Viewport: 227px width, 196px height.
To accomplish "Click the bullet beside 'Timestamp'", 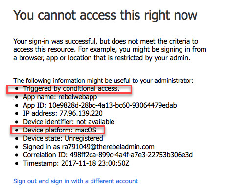I will click(x=17, y=164).
